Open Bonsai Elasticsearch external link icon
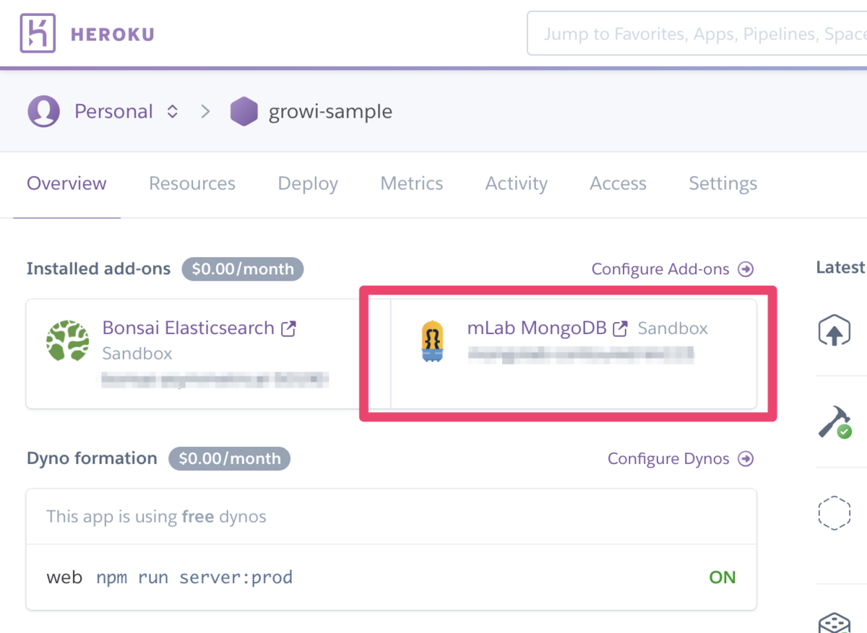 [288, 328]
